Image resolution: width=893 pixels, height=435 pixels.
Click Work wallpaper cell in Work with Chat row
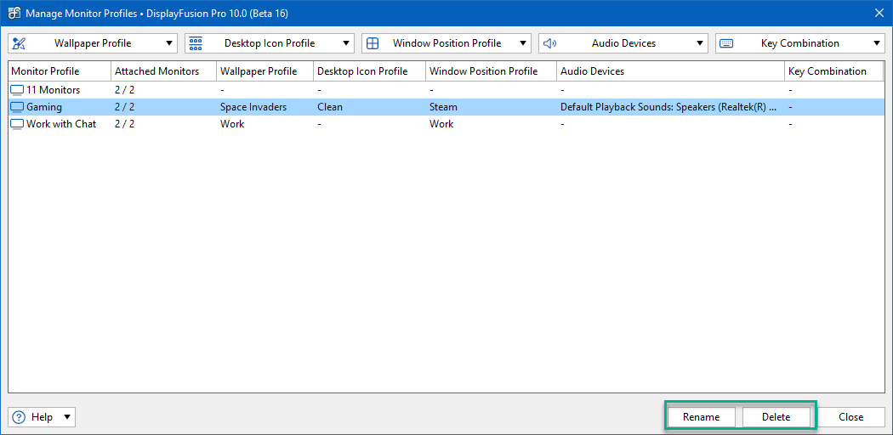coord(232,124)
